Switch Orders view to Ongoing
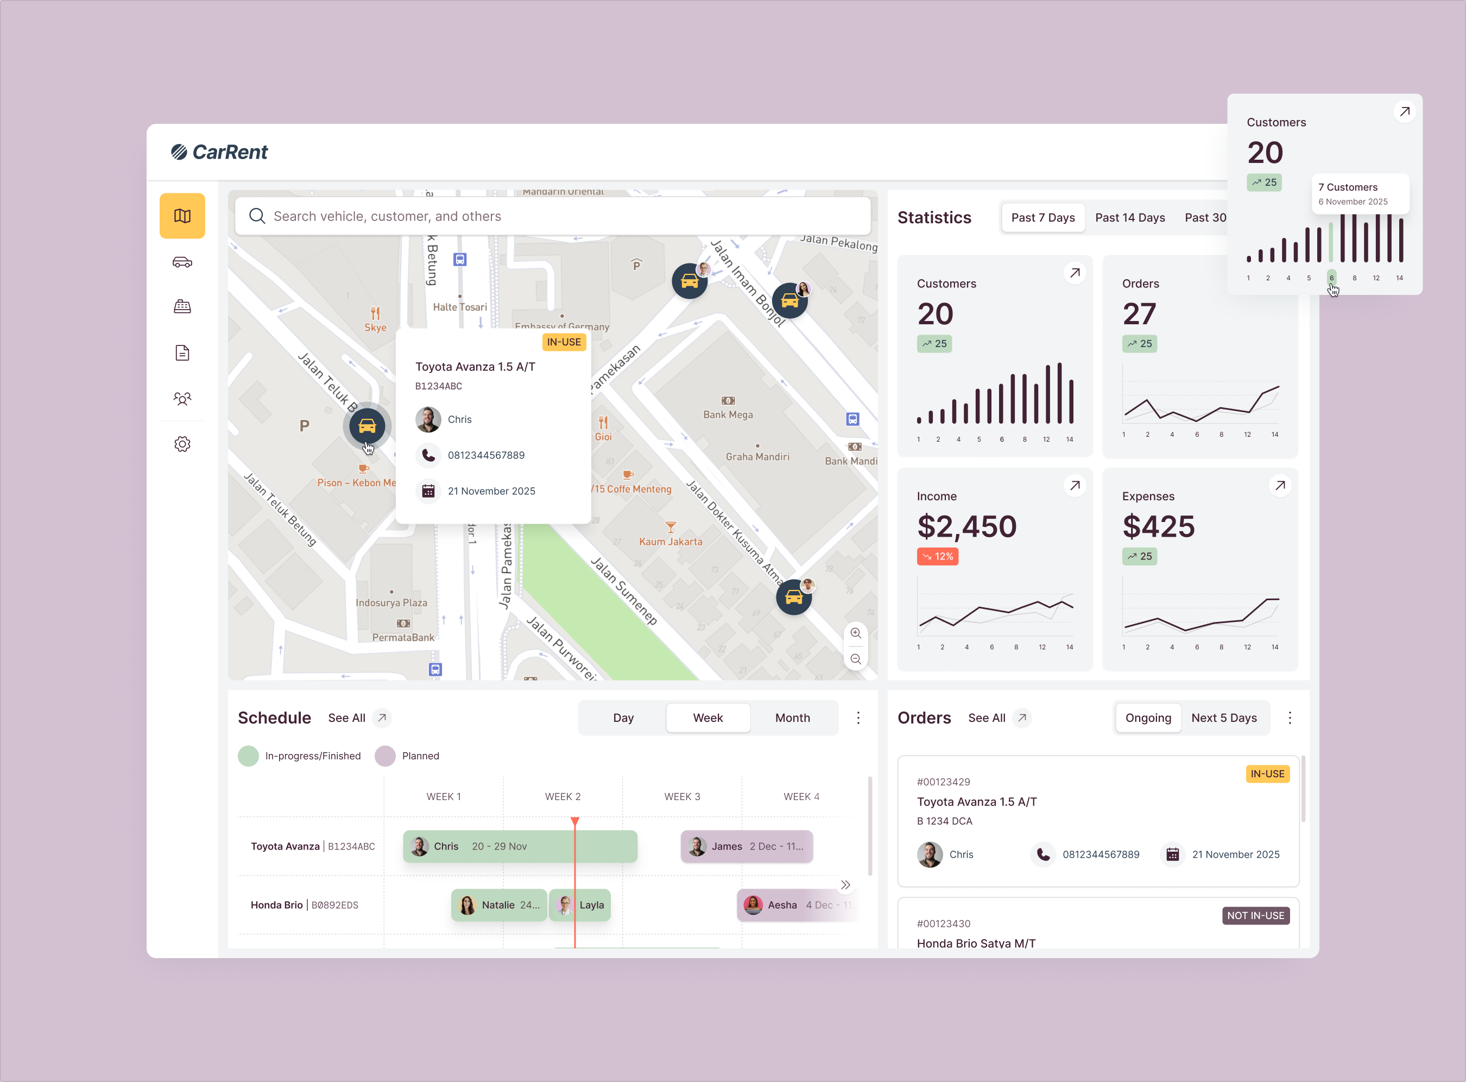This screenshot has width=1466, height=1082. 1148,718
